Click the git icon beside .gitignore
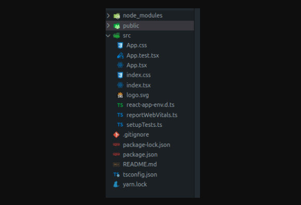 tap(117, 135)
